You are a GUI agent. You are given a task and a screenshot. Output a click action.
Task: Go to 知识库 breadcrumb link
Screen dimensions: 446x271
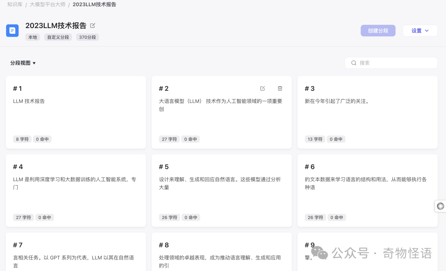(14, 5)
